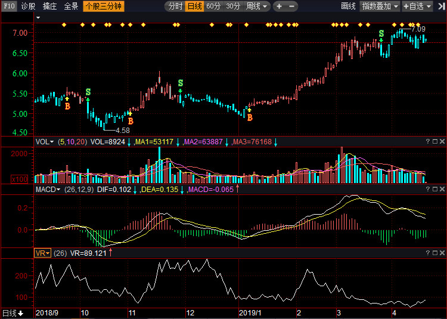This screenshot has width=447, height=319.
Task: Open the 指数叠加 index overlay dropdown
Action: pos(380,7)
